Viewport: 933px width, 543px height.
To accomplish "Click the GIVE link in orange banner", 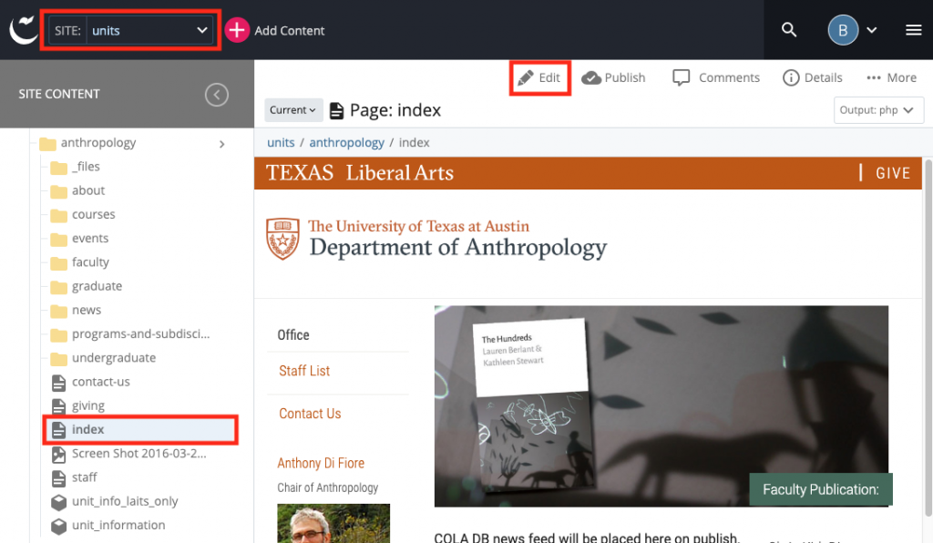I will click(x=893, y=173).
